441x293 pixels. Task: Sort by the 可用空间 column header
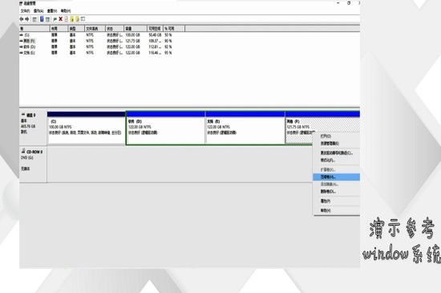[156, 28]
